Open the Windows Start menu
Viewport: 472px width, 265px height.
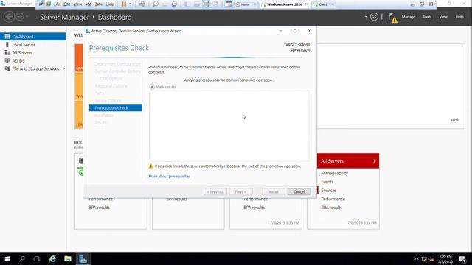pos(7,258)
